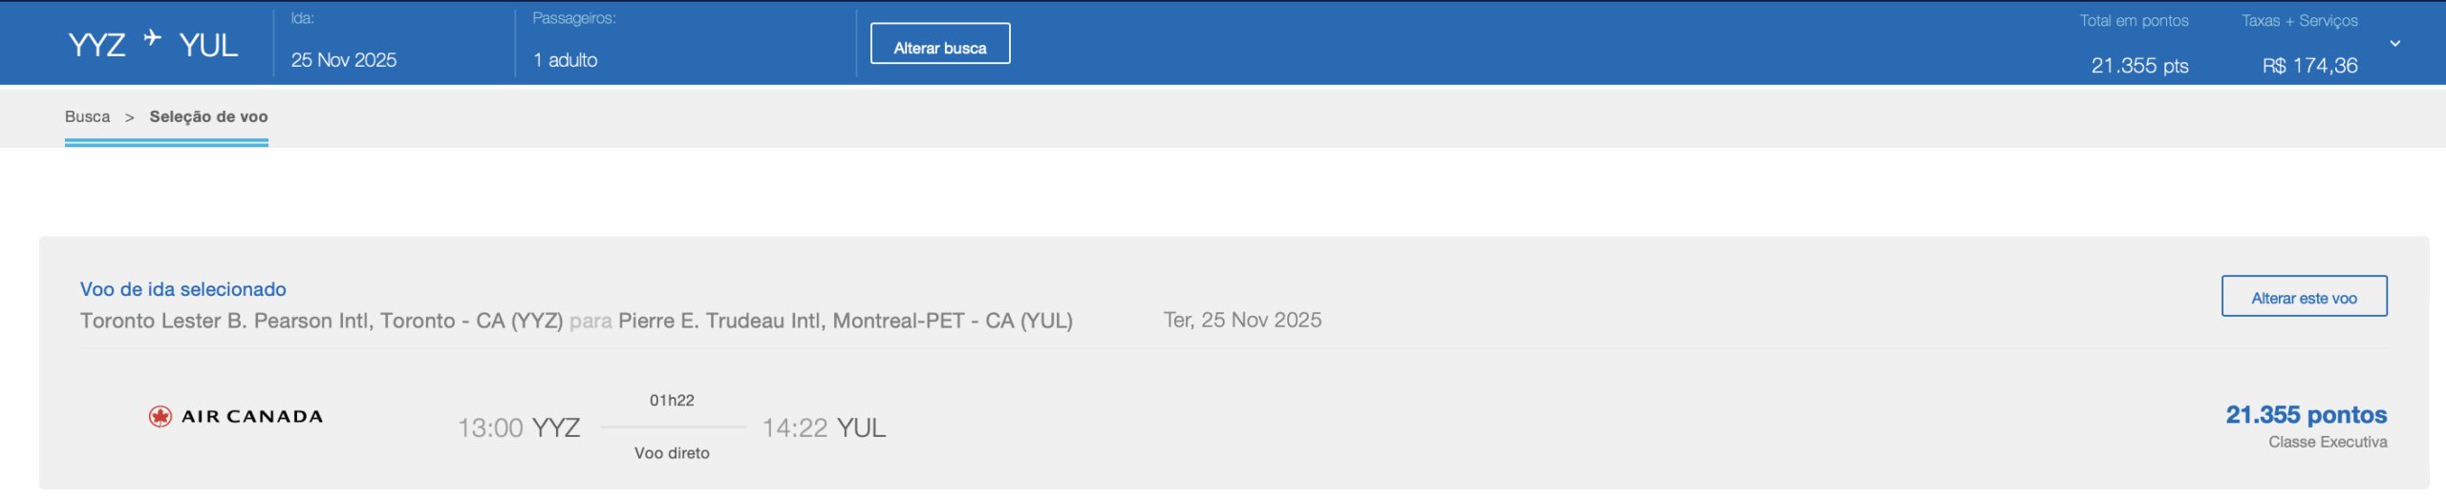2446x500 pixels.
Task: Click the Voo direto label
Action: pyautogui.click(x=672, y=453)
